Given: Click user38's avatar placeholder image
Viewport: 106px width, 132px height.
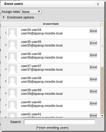Looking at the screenshot, I should pos(12,81).
